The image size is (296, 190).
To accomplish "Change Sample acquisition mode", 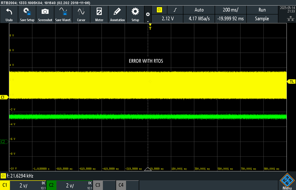I will pyautogui.click(x=262, y=19).
